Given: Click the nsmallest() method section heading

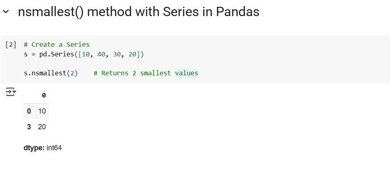Looking at the screenshot, I should pyautogui.click(x=139, y=12).
